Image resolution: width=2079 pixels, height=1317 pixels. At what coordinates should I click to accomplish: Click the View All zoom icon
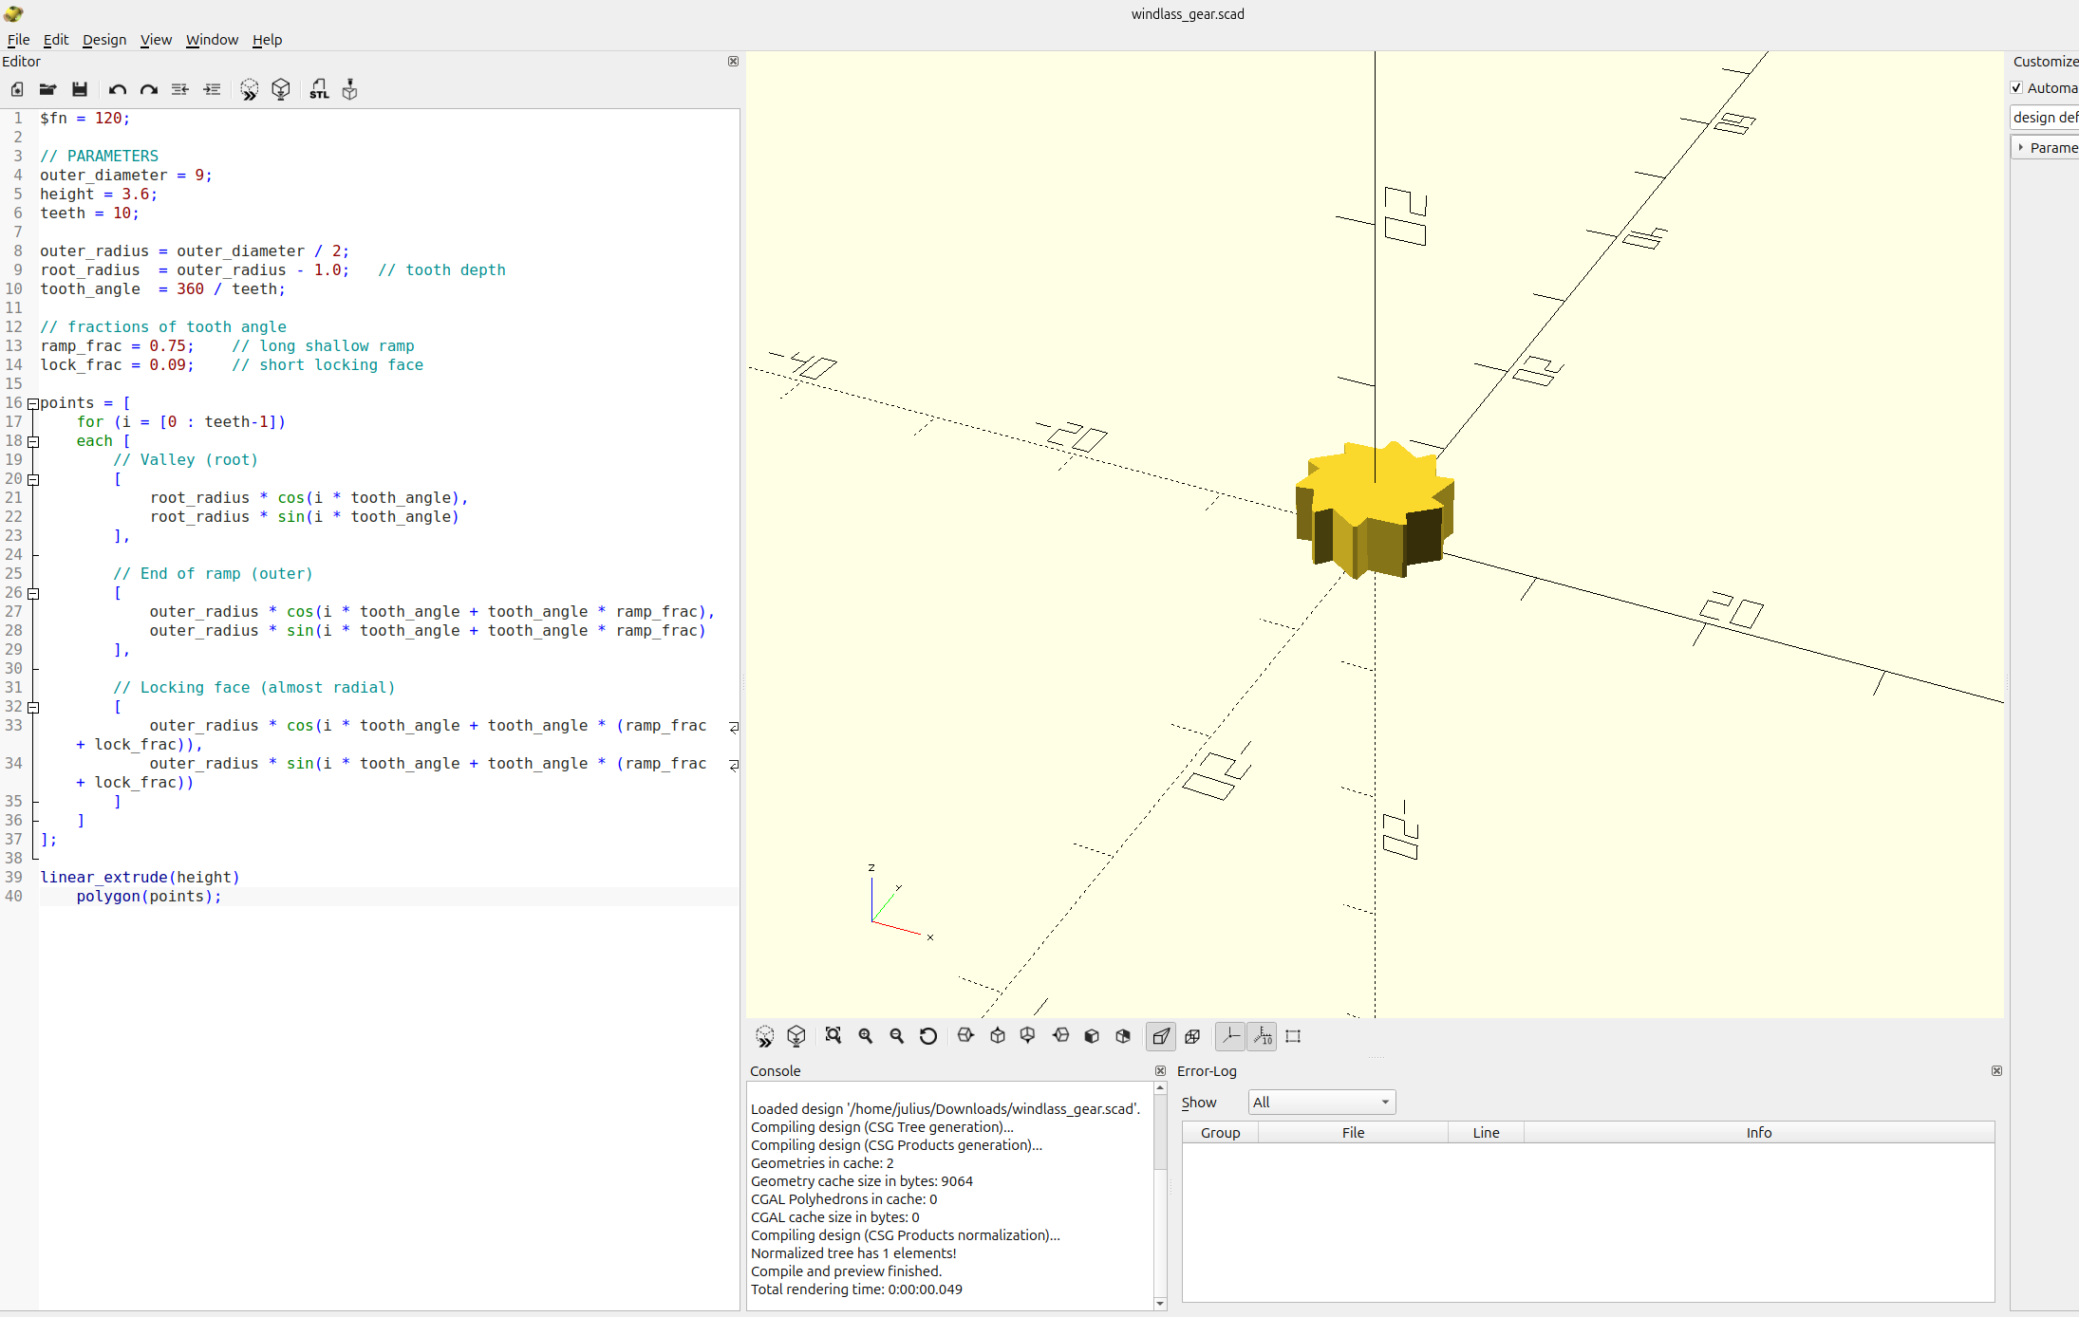coord(833,1036)
